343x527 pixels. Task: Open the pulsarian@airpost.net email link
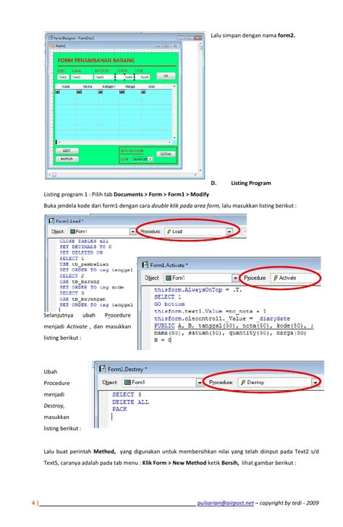click(225, 503)
